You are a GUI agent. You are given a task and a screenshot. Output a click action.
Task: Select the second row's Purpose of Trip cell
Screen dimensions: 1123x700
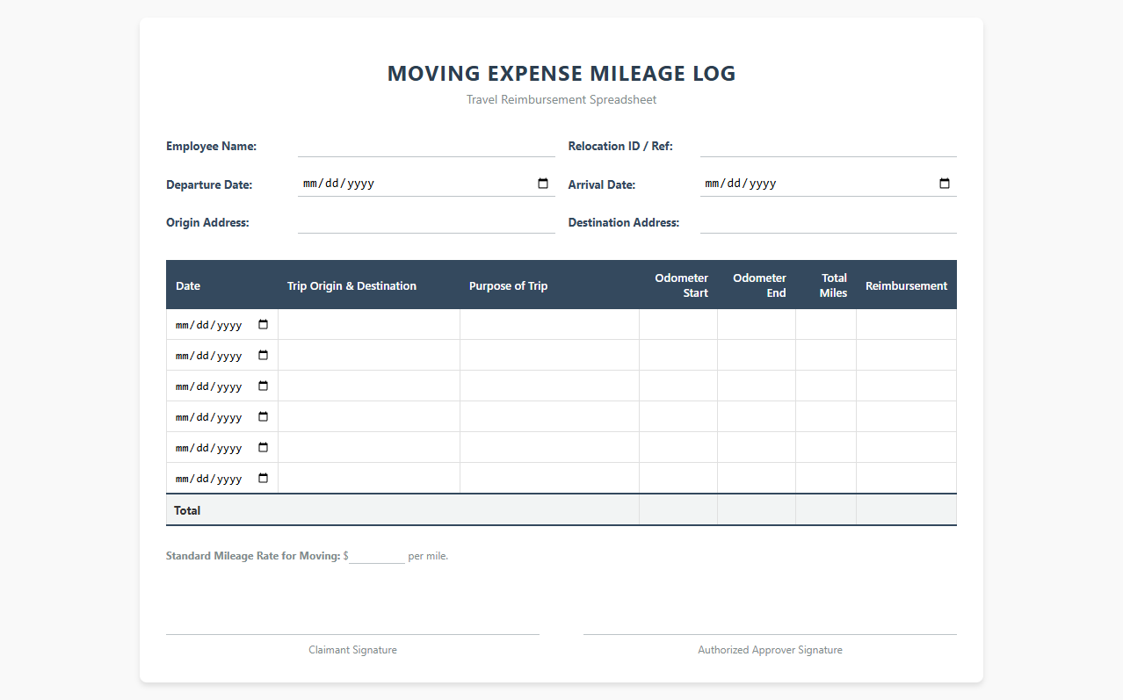(x=549, y=355)
